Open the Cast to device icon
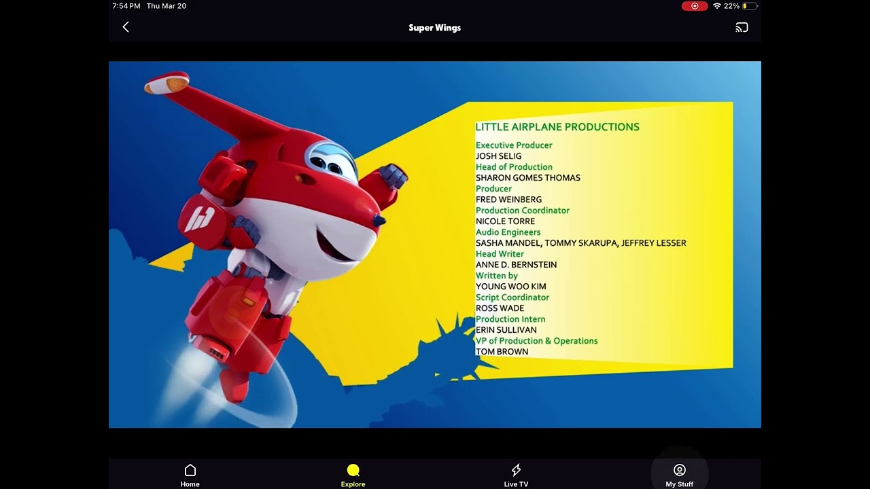The image size is (870, 489). 742,27
